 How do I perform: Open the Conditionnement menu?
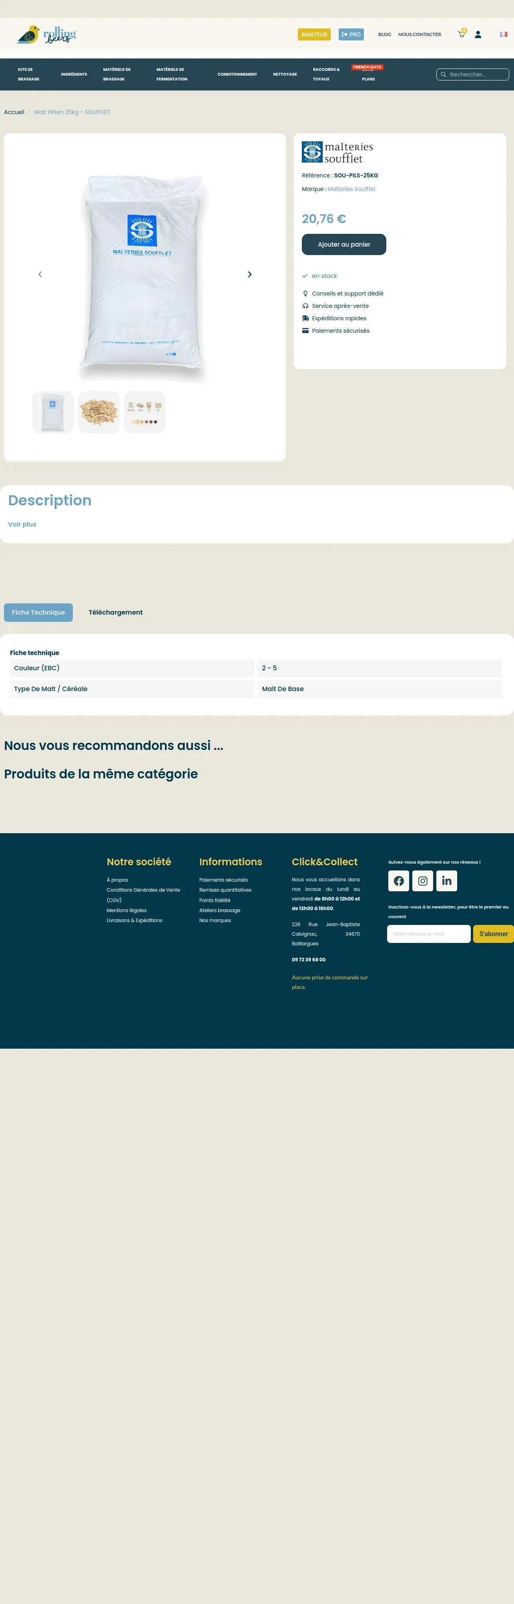point(237,74)
